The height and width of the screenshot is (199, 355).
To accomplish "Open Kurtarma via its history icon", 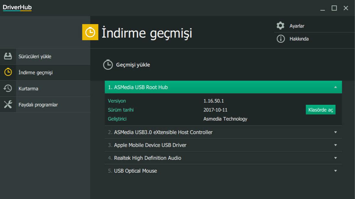I will click(8, 88).
